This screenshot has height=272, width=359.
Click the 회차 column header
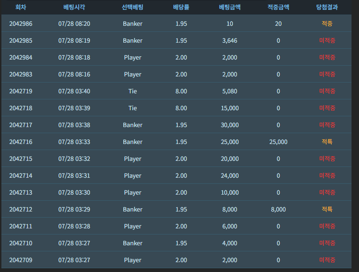pyautogui.click(x=21, y=7)
